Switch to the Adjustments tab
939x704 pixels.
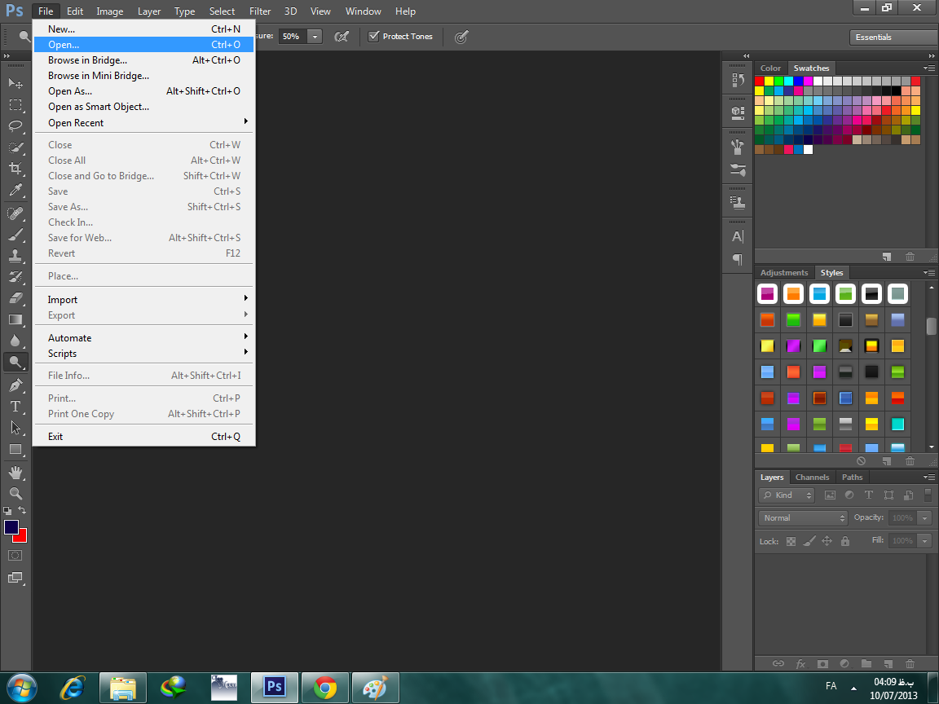(x=784, y=272)
